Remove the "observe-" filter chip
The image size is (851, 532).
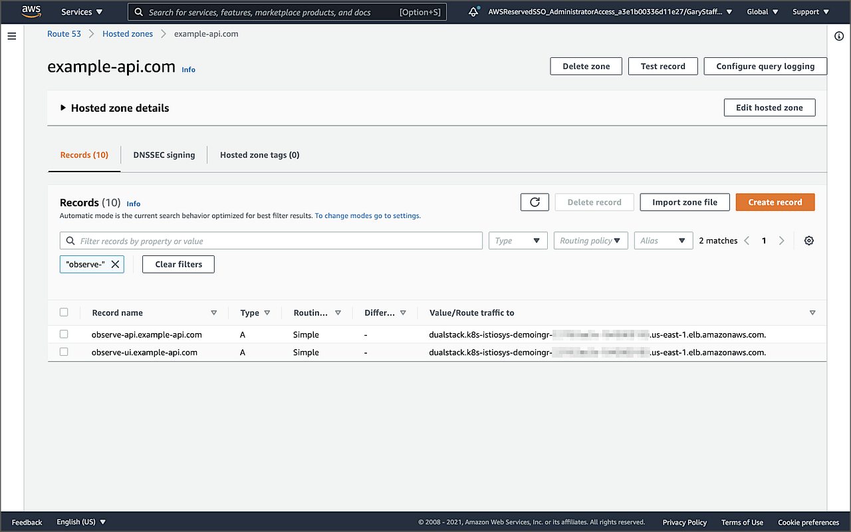pyautogui.click(x=115, y=264)
